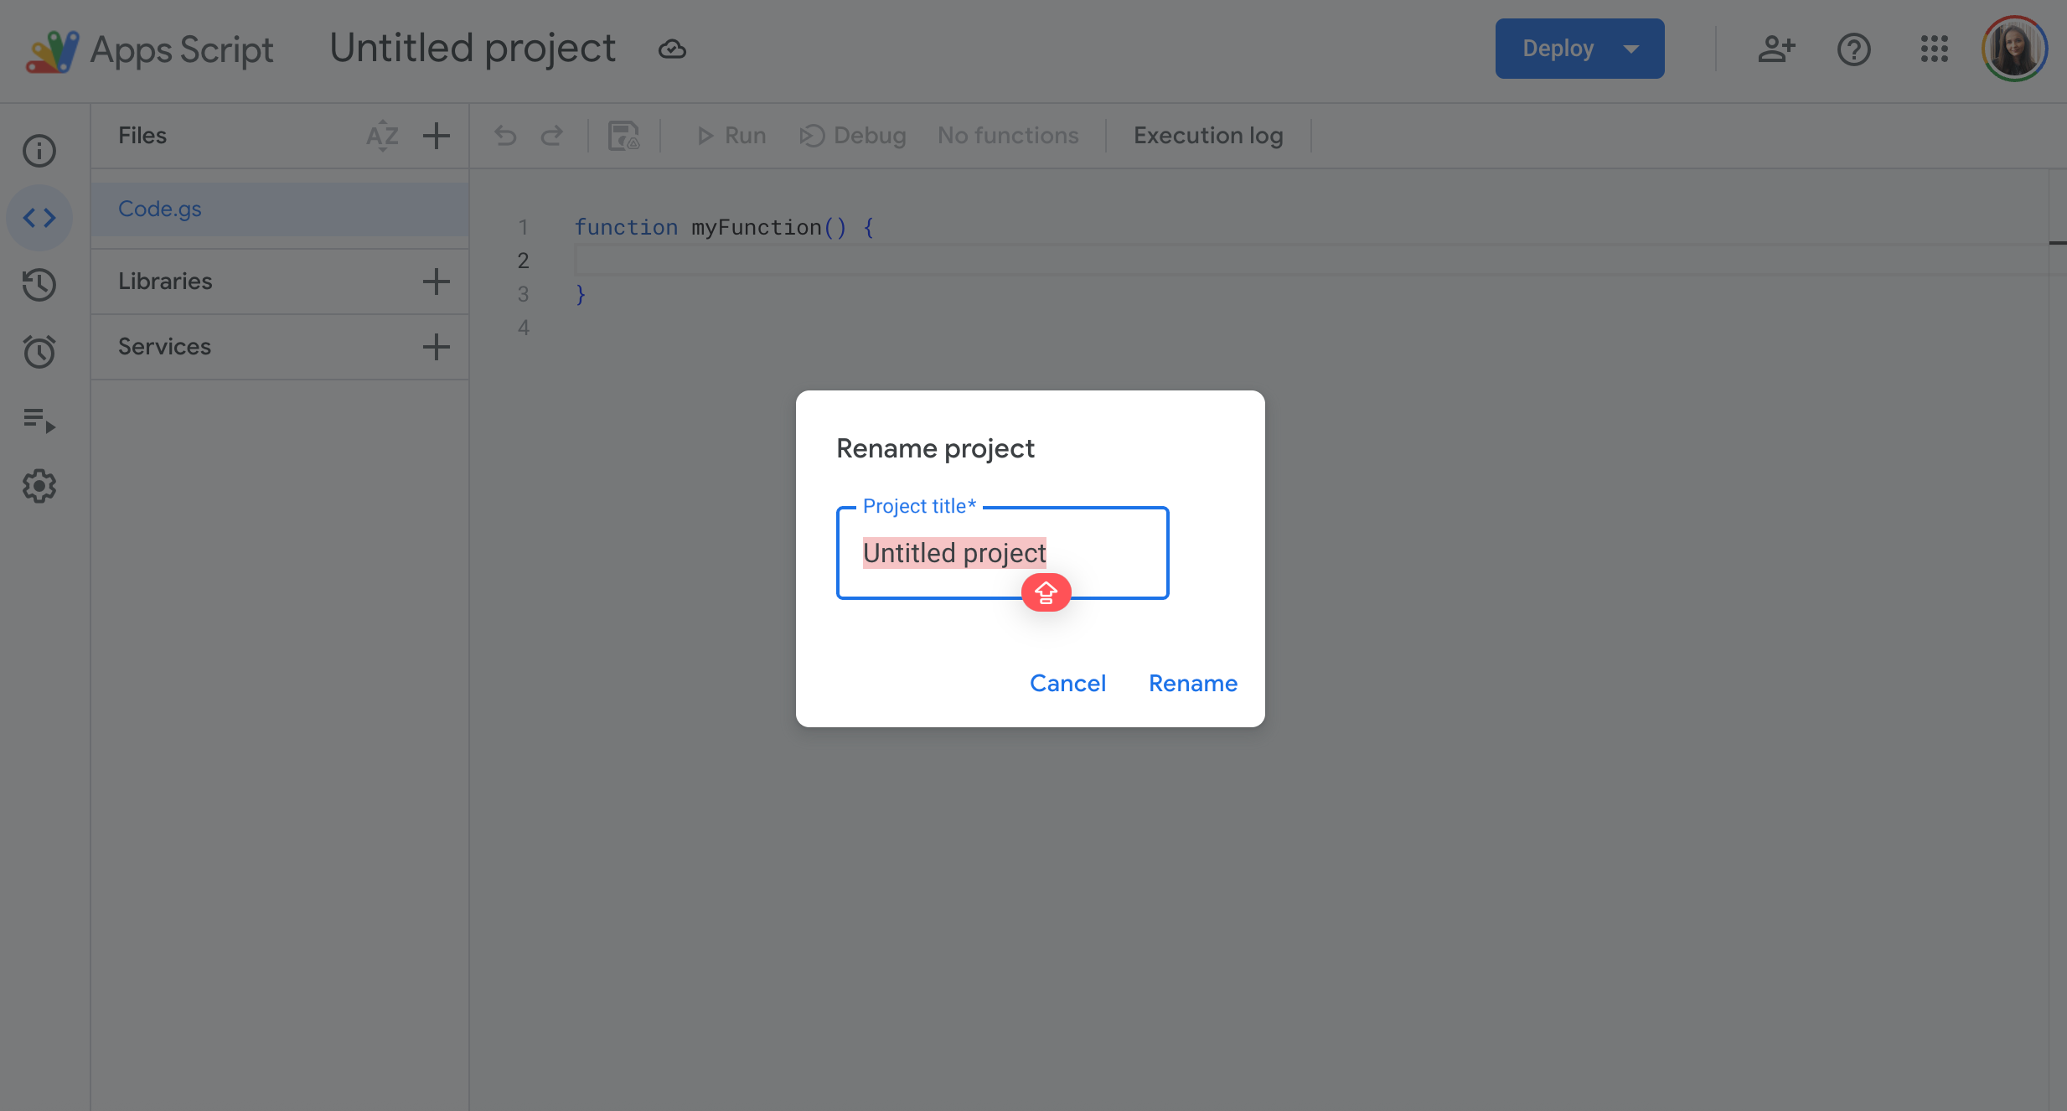The height and width of the screenshot is (1111, 2067).
Task: Sort files alphabetically with AZ icon
Action: (x=383, y=136)
